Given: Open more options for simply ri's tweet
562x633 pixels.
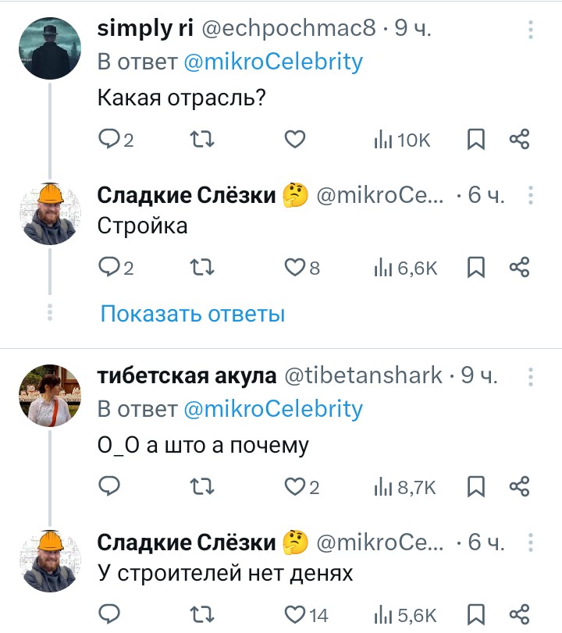Looking at the screenshot, I should click(x=531, y=30).
